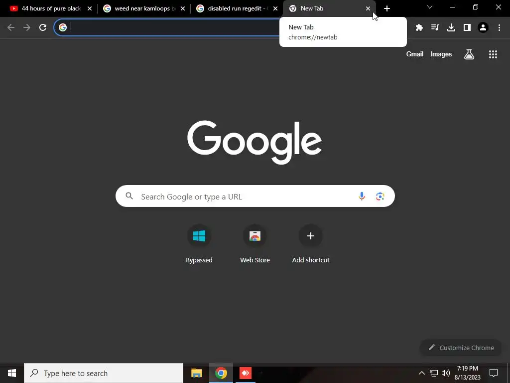This screenshot has height=383, width=510.
Task: Toggle the Chrome side panel icon
Action: [x=467, y=27]
